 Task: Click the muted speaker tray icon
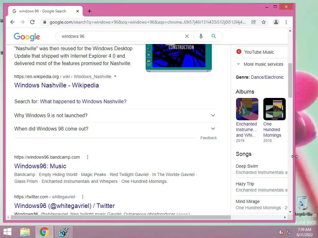tap(281, 232)
